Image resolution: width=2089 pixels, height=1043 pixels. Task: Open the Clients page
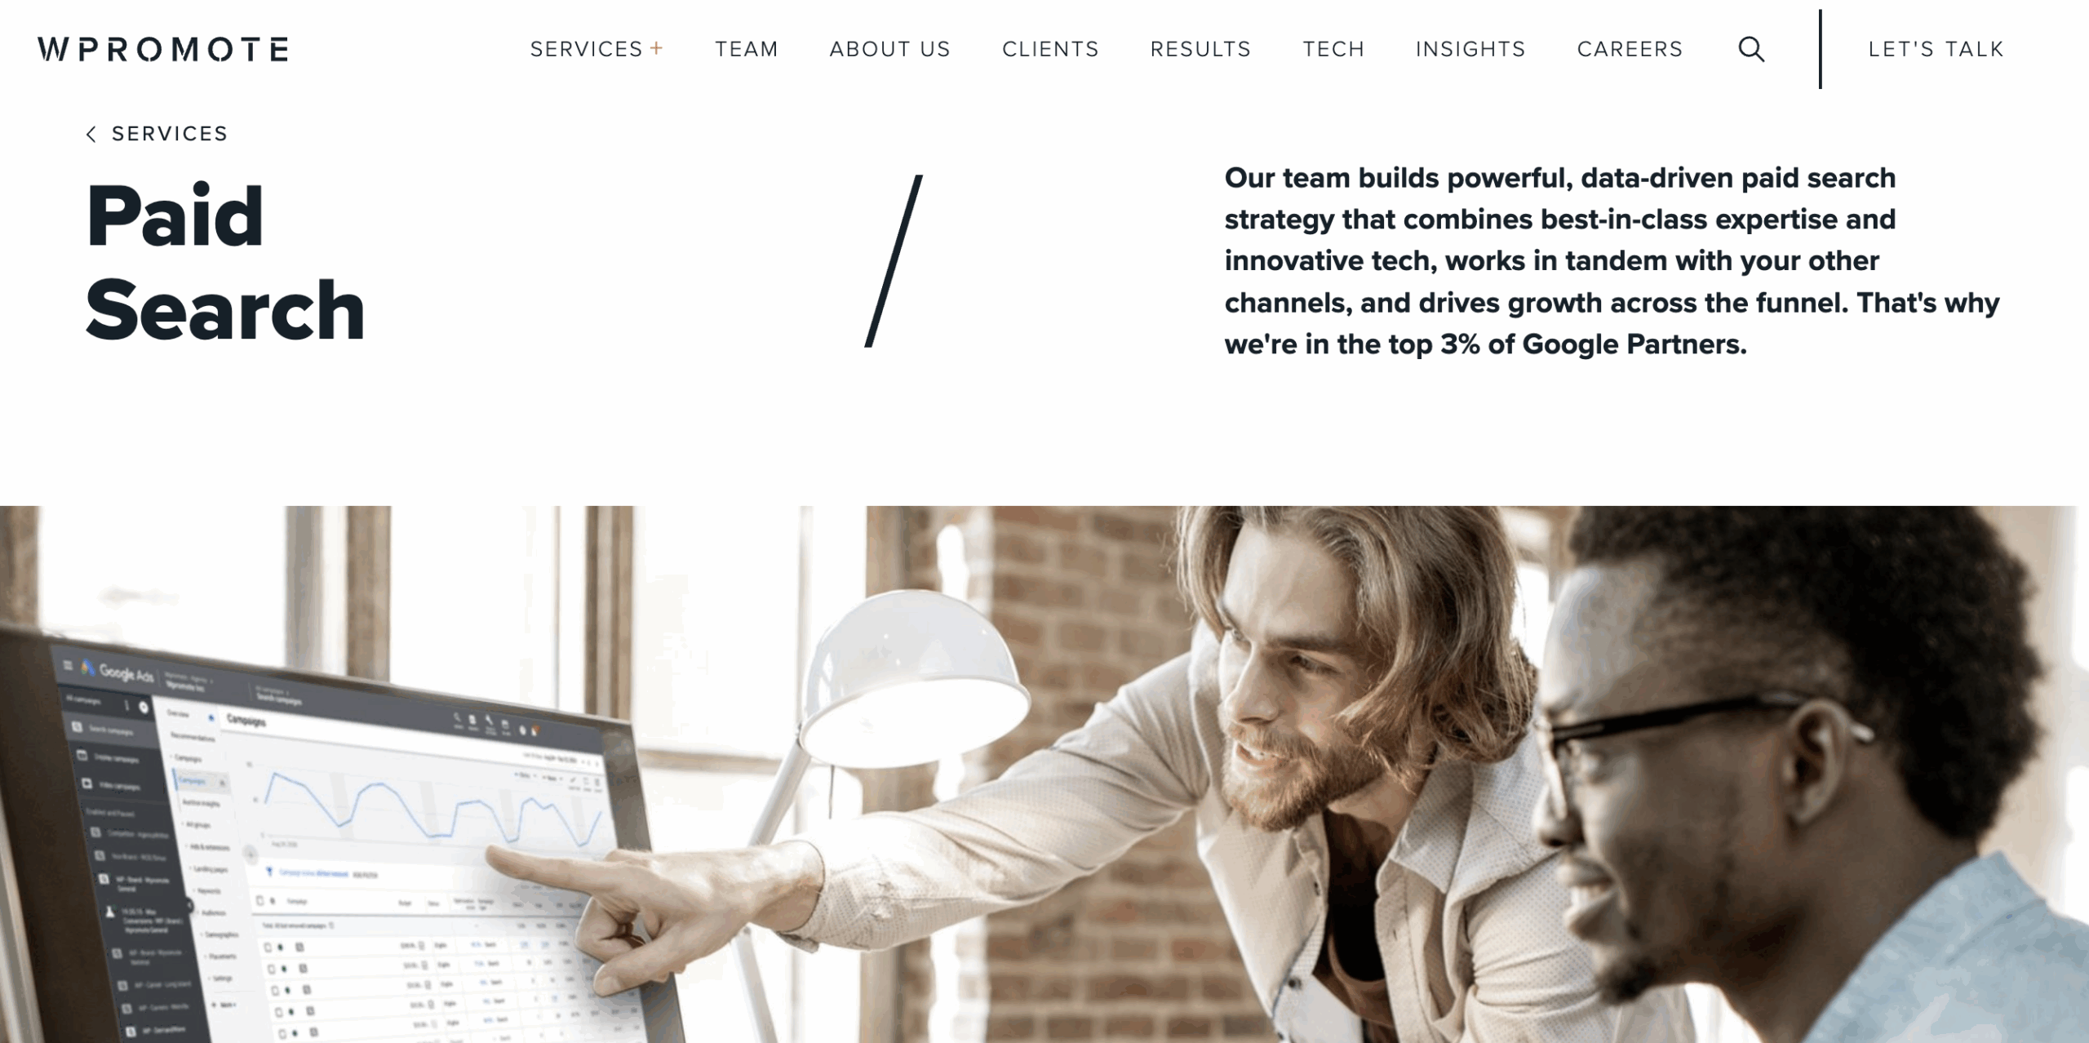[1050, 49]
